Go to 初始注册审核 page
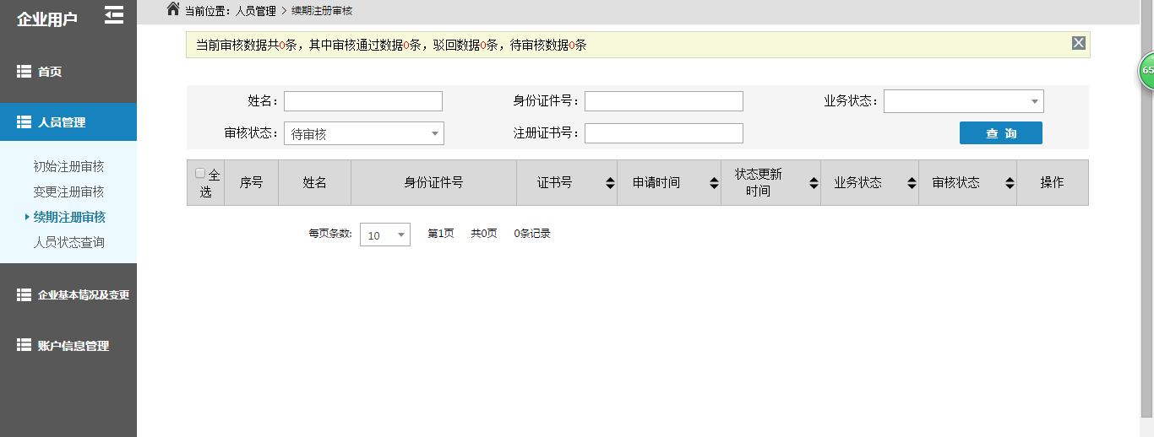 click(68, 166)
